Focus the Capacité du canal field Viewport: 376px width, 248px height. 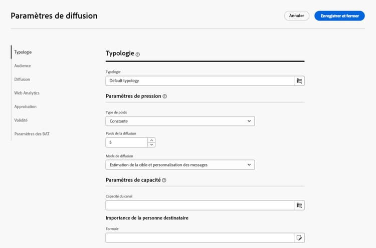coord(200,205)
